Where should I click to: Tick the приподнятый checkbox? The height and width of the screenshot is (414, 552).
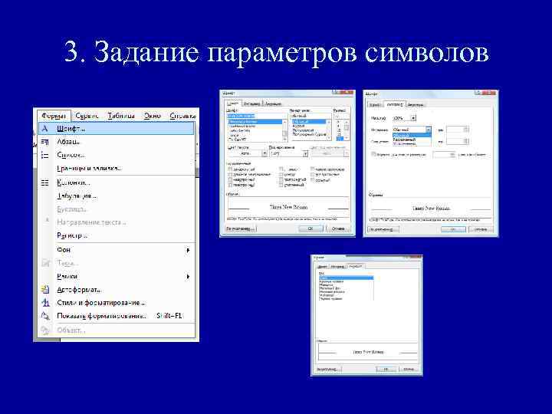tap(281, 179)
